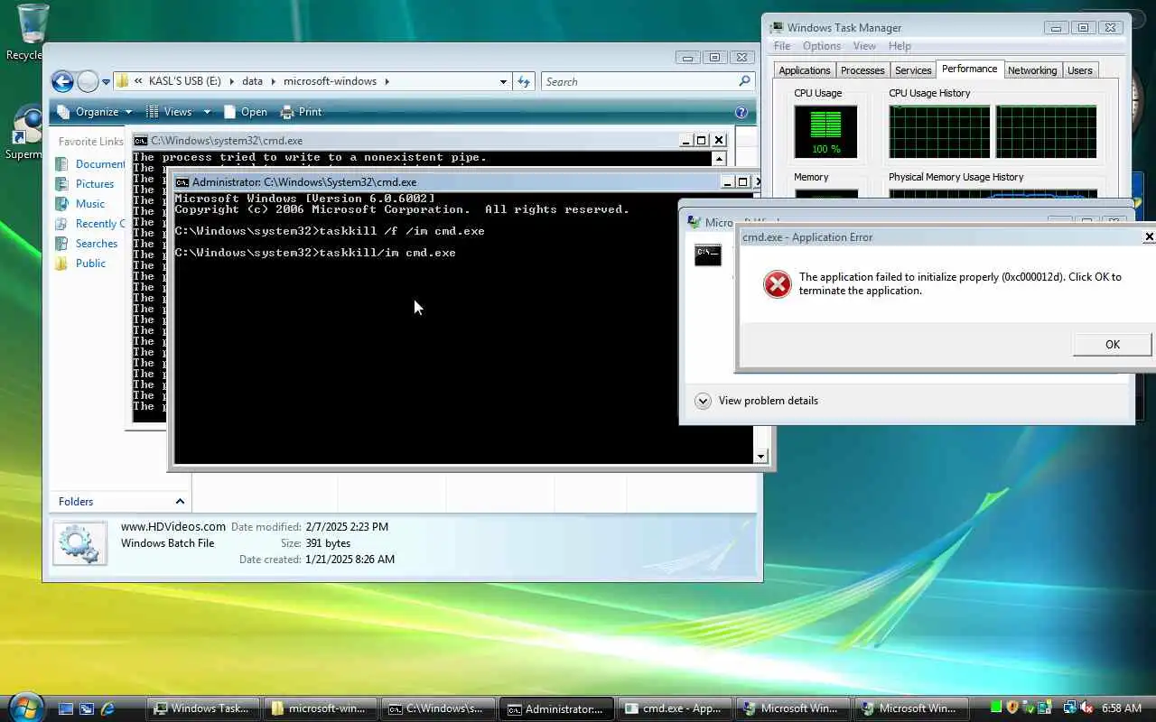Activate Administrator cmd taskbar button

click(555, 708)
